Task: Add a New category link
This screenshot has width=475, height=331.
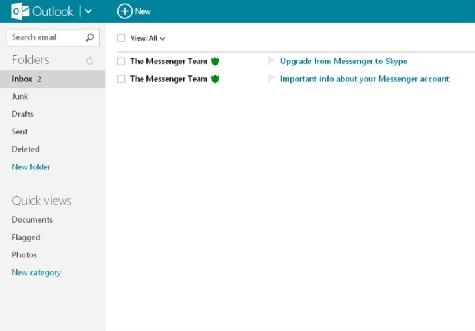Action: pyautogui.click(x=36, y=273)
